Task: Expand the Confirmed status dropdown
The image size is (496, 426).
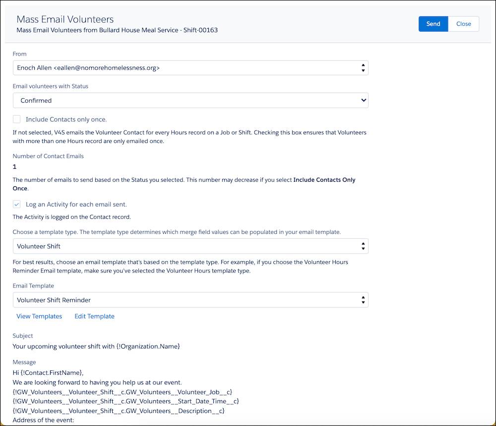Action: tap(190, 100)
